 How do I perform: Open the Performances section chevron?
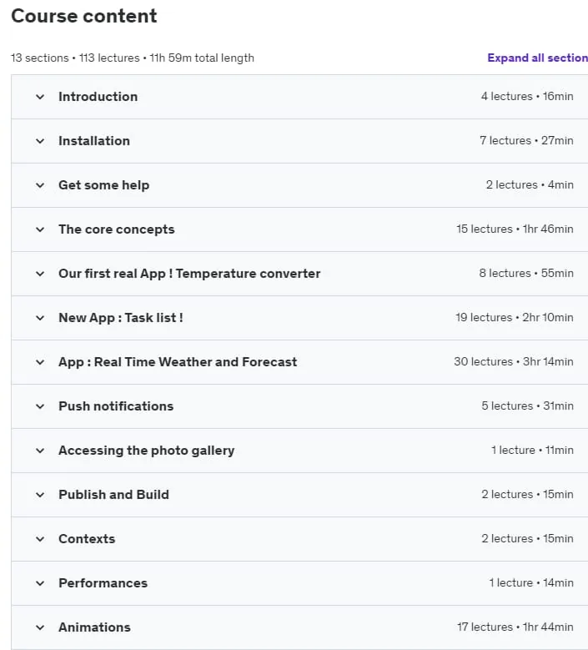click(40, 584)
